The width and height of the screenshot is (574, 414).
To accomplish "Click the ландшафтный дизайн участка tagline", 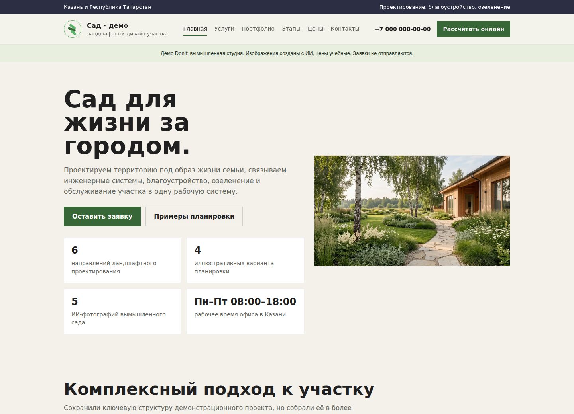I will tap(127, 34).
